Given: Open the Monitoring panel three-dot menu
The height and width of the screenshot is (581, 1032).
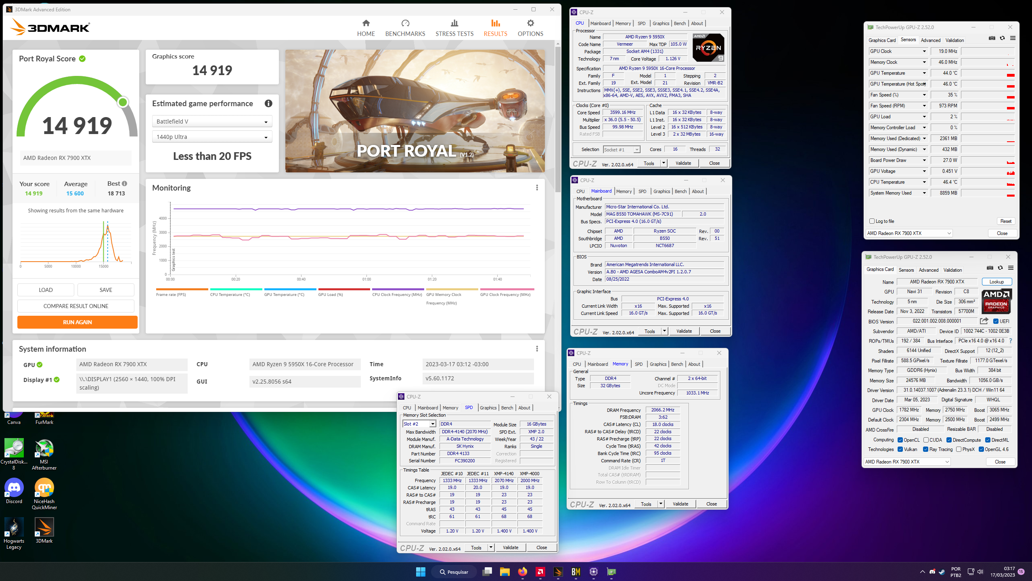Looking at the screenshot, I should [537, 188].
